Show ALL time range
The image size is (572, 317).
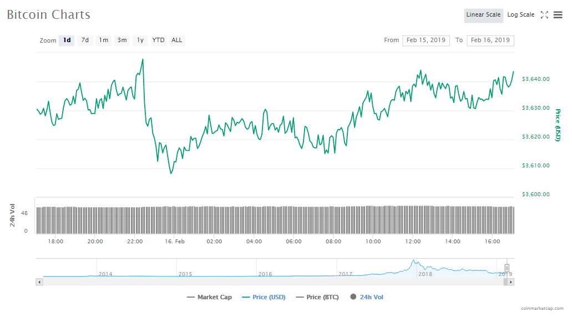click(176, 40)
